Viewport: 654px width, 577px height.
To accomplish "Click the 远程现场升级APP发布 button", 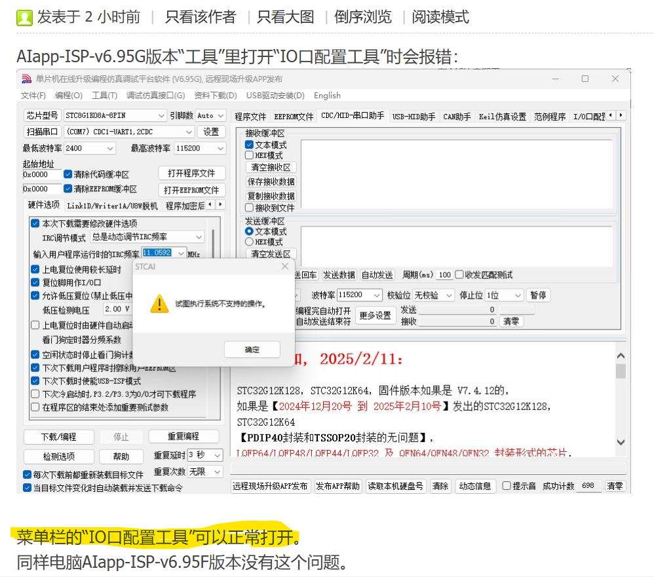I will coord(270,486).
